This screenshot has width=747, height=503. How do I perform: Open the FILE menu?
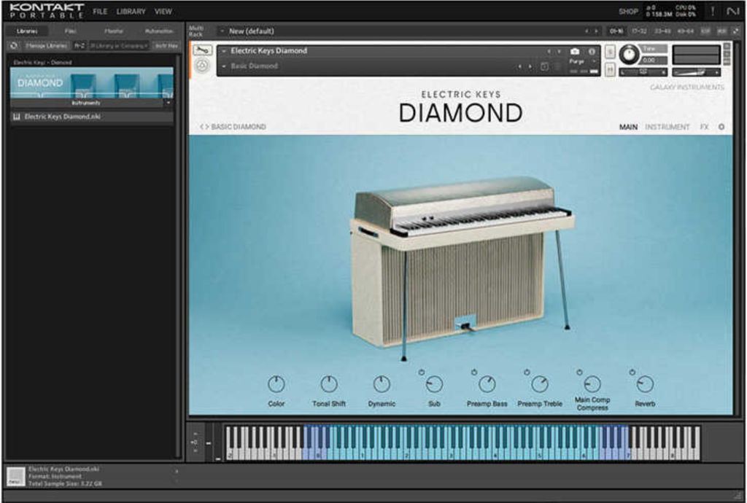pyautogui.click(x=100, y=12)
